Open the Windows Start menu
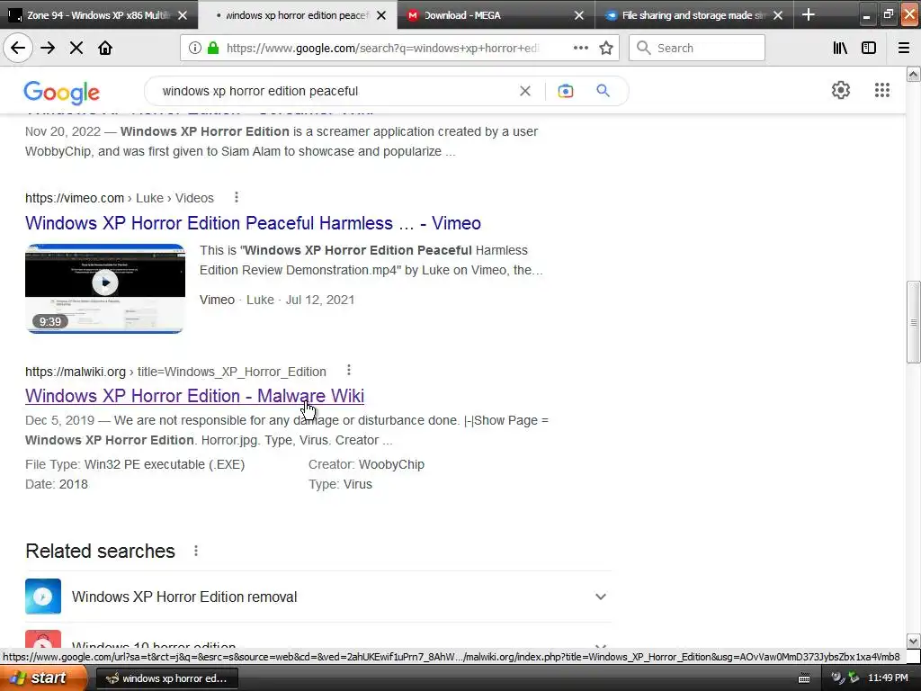 coord(43,678)
